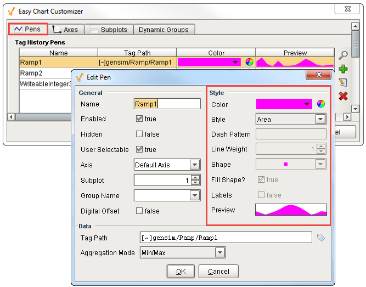The height and width of the screenshot is (287, 366).
Task: Click the edit pen notepad icon
Action: tap(344, 82)
